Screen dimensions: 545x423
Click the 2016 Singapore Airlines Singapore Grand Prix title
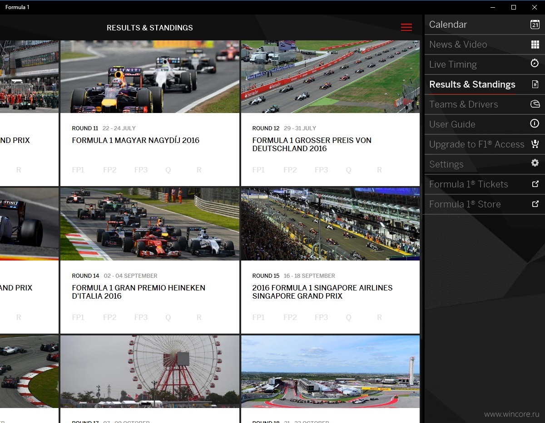(322, 292)
